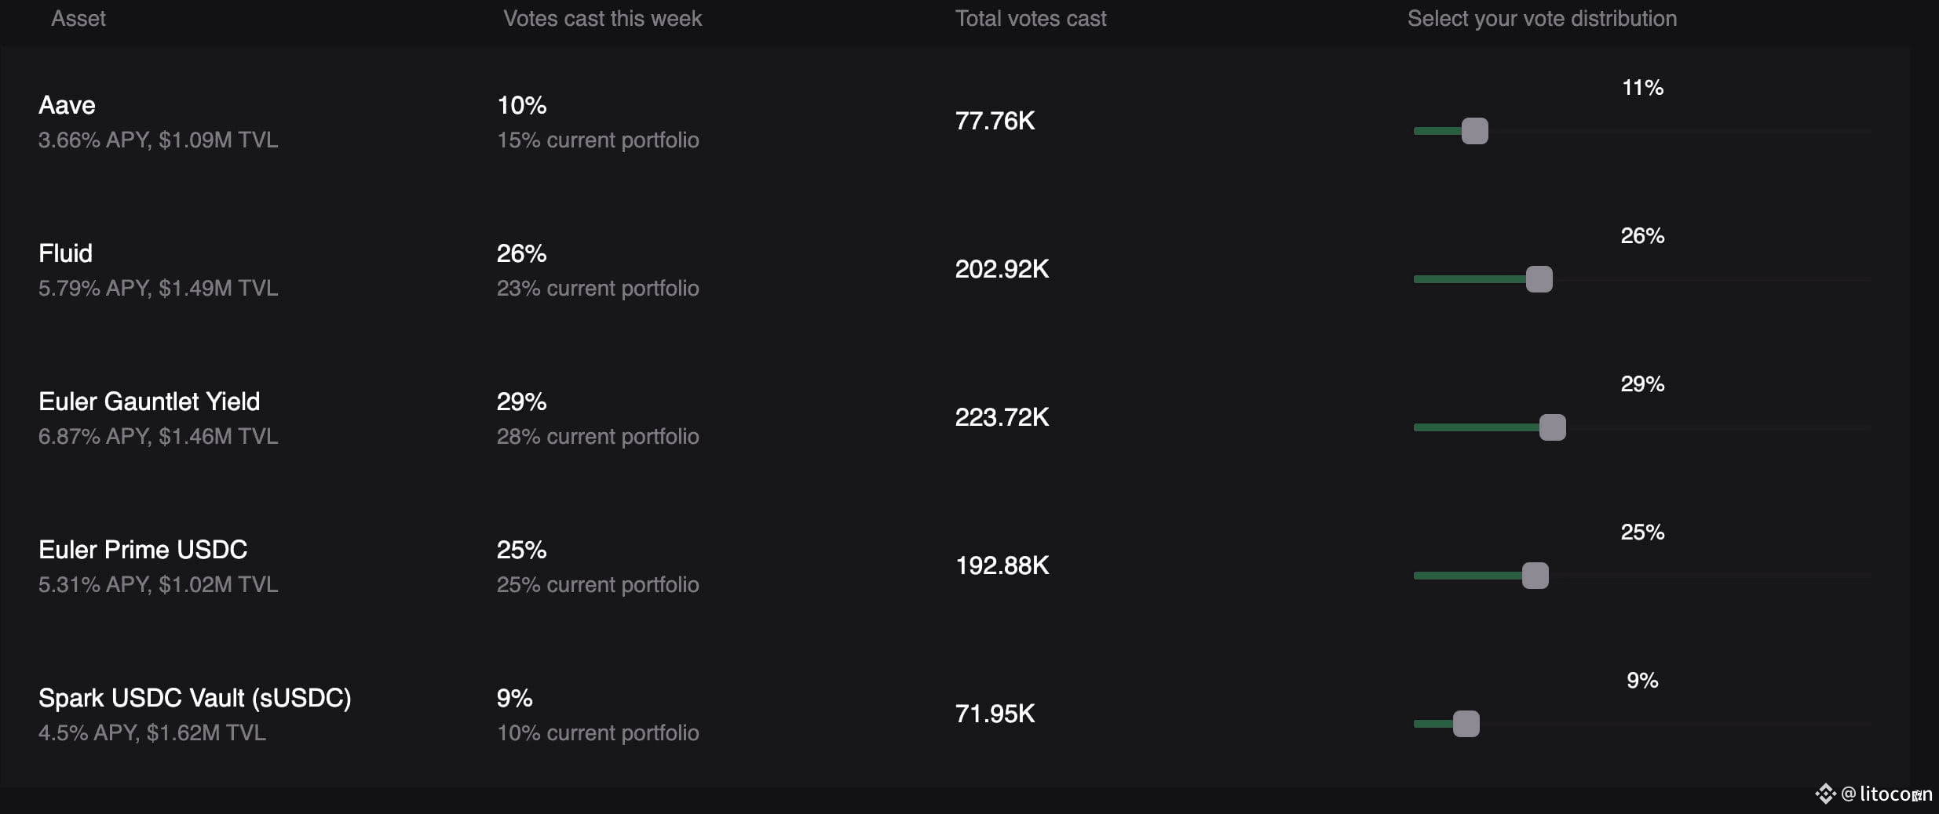Click the empty track right of Spark slider
Viewport: 1939px width, 814px height.
pos(1676,724)
